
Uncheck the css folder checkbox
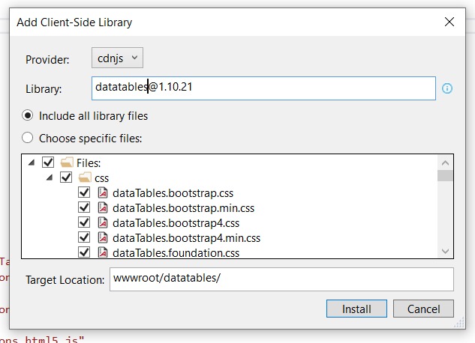pos(66,177)
